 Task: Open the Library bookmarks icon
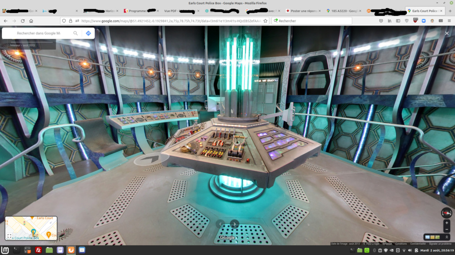coord(390,21)
